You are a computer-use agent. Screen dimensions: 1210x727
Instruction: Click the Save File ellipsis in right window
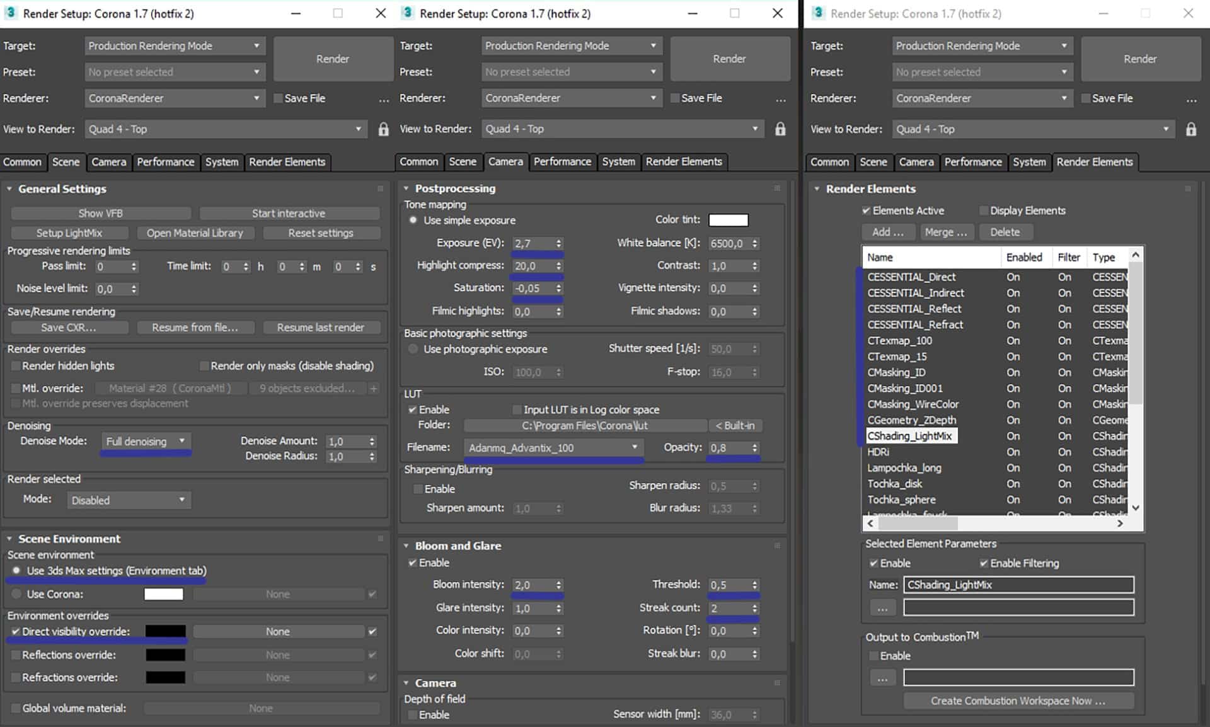click(x=1191, y=100)
